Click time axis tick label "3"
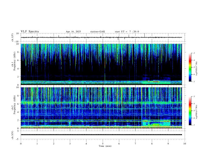208x161 pixels. coord(70,144)
